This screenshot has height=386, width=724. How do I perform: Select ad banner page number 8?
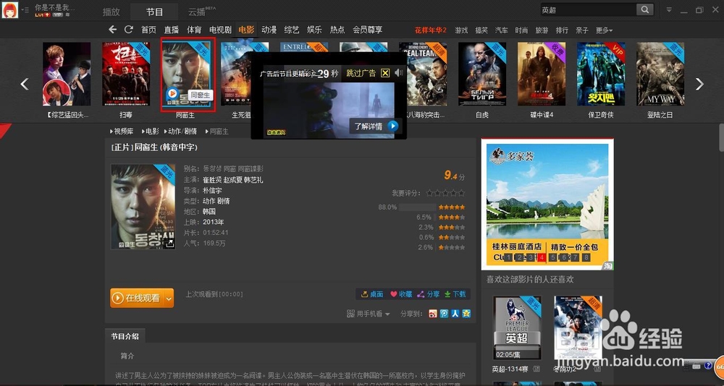[x=586, y=257]
